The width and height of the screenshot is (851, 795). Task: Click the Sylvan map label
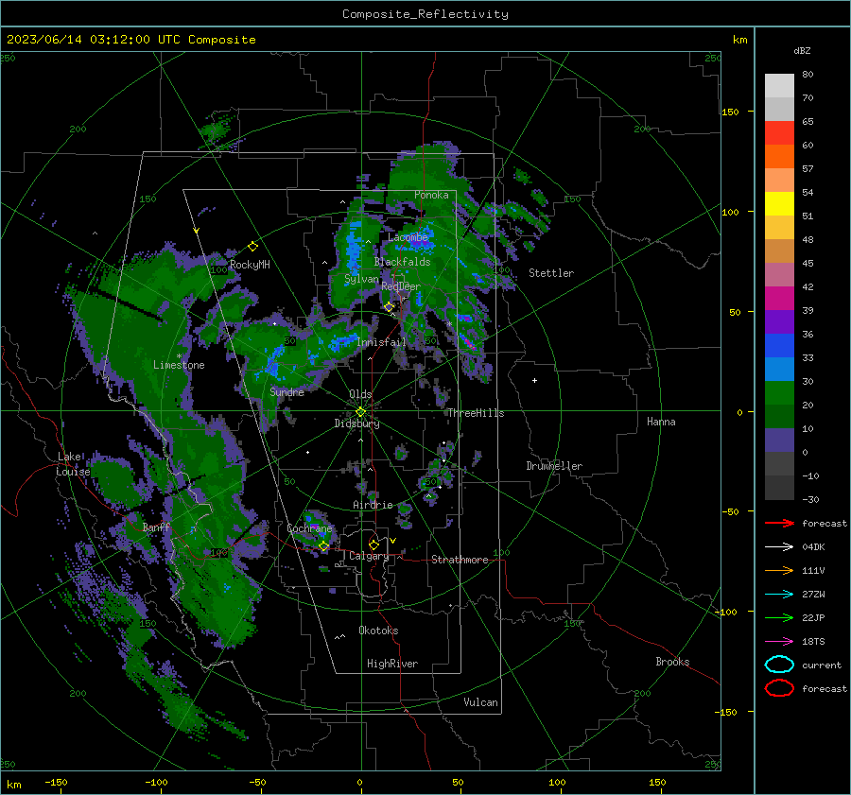coord(361,279)
